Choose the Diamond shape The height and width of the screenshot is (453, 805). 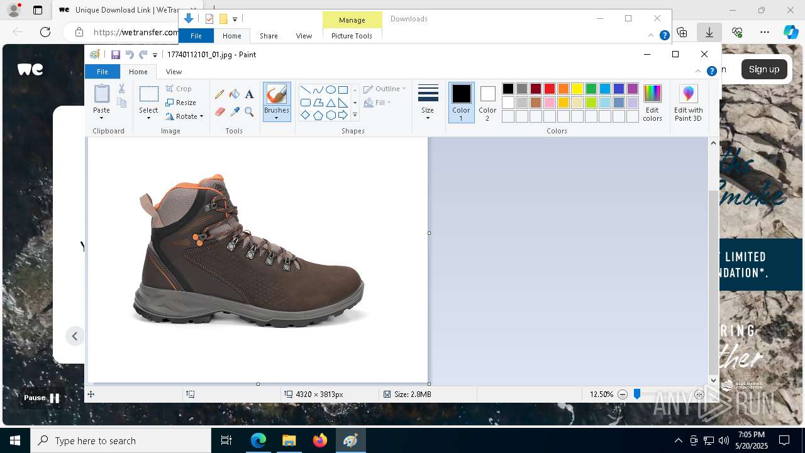tap(305, 115)
